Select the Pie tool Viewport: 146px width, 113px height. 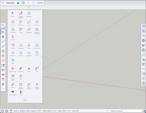pyautogui.click(x=21, y=31)
